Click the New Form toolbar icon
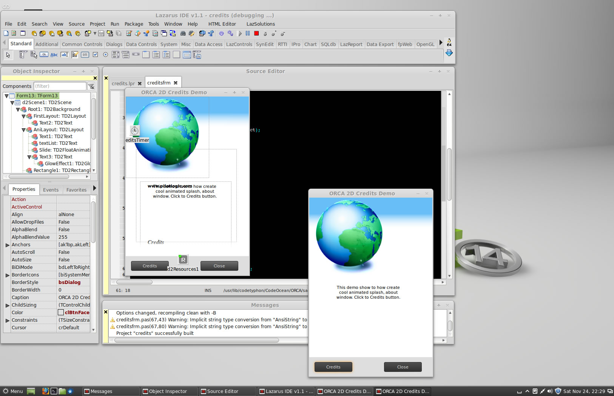The width and height of the screenshot is (614, 396). 23,34
